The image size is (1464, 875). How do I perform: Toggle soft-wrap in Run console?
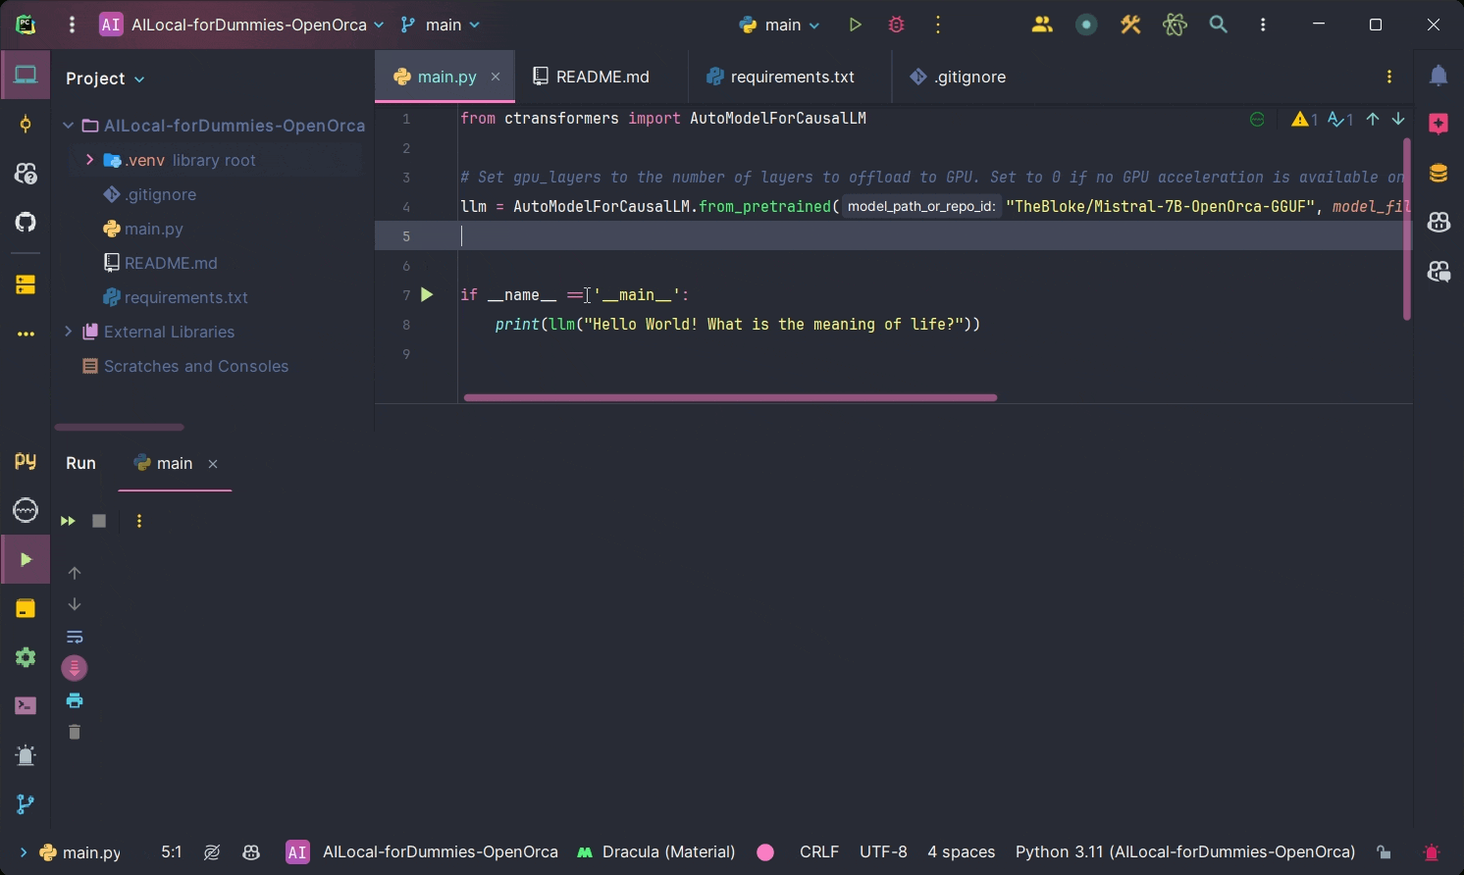click(75, 637)
